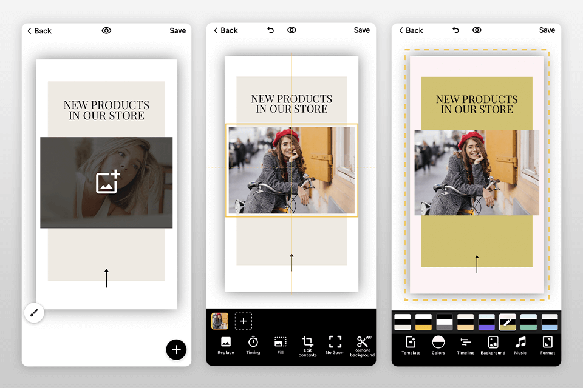Screen dimensions: 583x388
Task: Tap the swipe-up arrow in left screen
Action: coord(106,278)
